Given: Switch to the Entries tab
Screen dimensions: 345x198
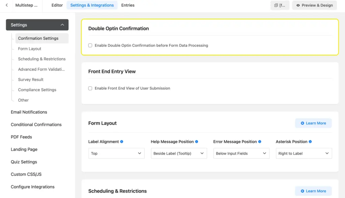Looking at the screenshot, I should (128, 5).
